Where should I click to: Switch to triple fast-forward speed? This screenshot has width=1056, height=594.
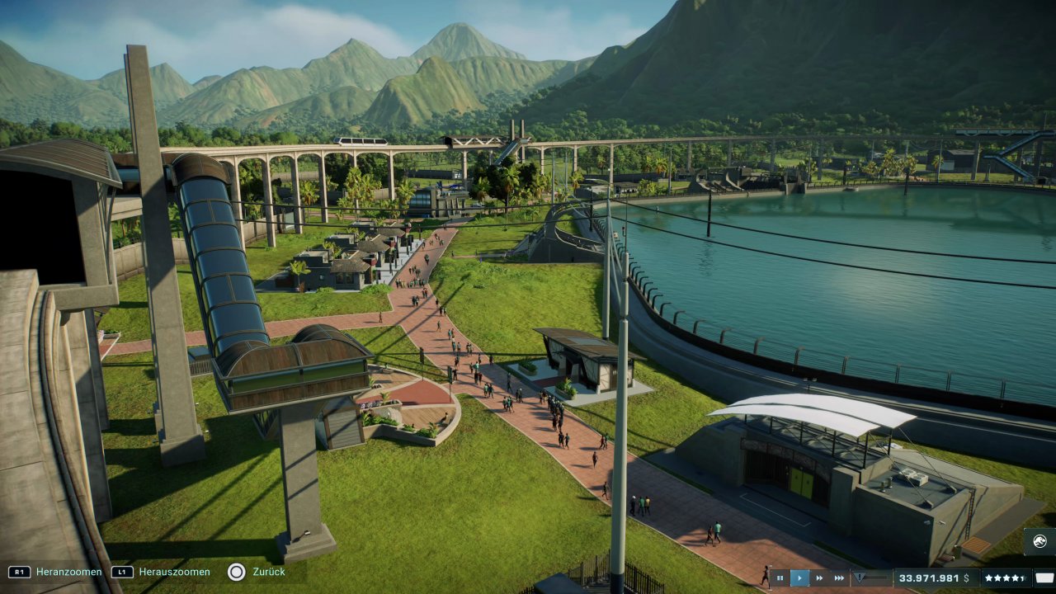[839, 578]
